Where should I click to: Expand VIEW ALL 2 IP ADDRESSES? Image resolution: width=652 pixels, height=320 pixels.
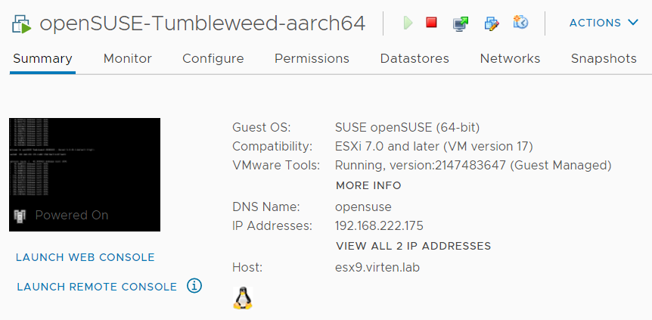413,246
